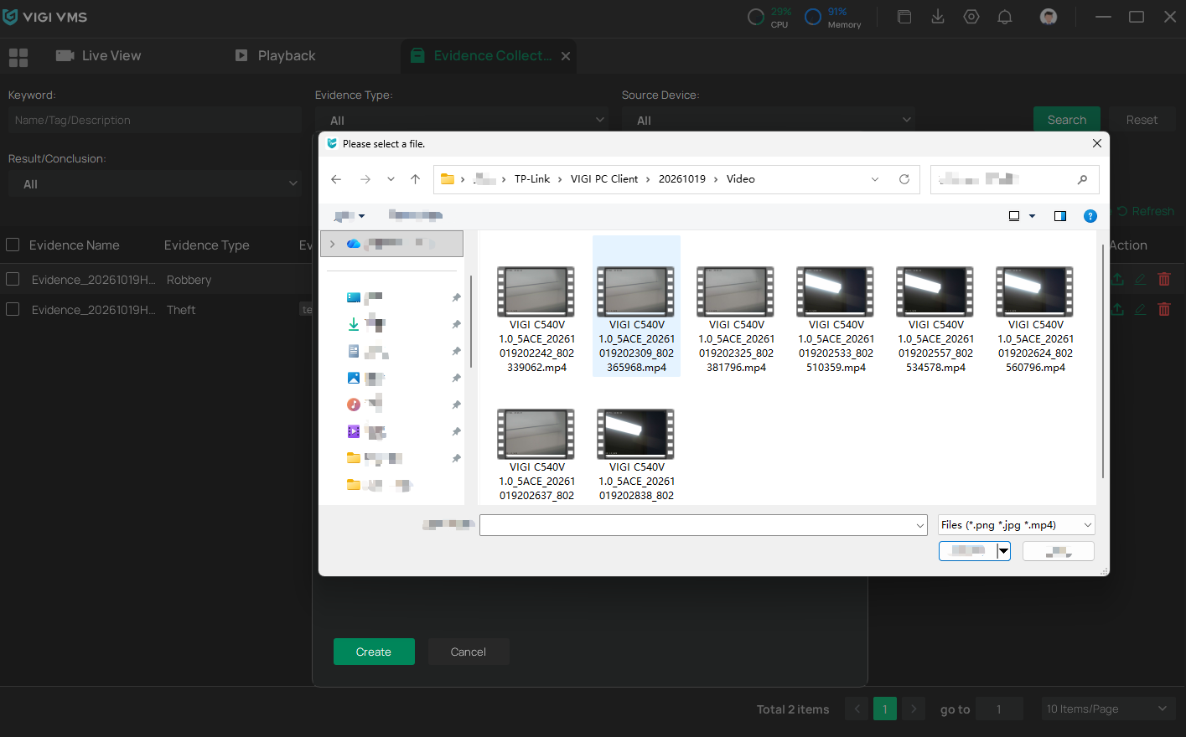Image resolution: width=1186 pixels, height=737 pixels.
Task: Open the download manager icon in title bar
Action: pyautogui.click(x=938, y=17)
